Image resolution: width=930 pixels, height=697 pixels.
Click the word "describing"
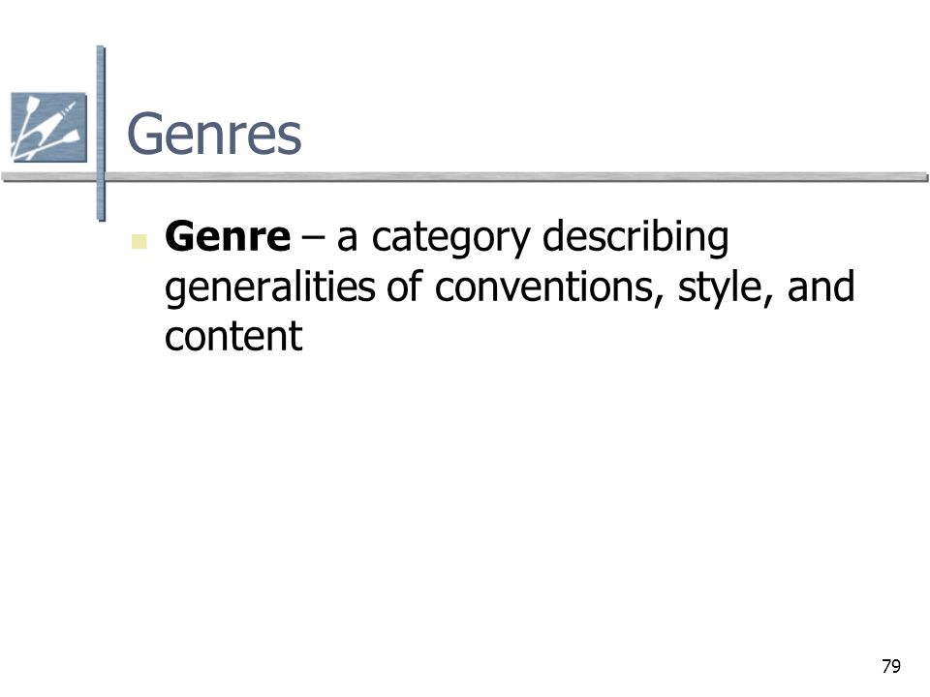point(635,238)
